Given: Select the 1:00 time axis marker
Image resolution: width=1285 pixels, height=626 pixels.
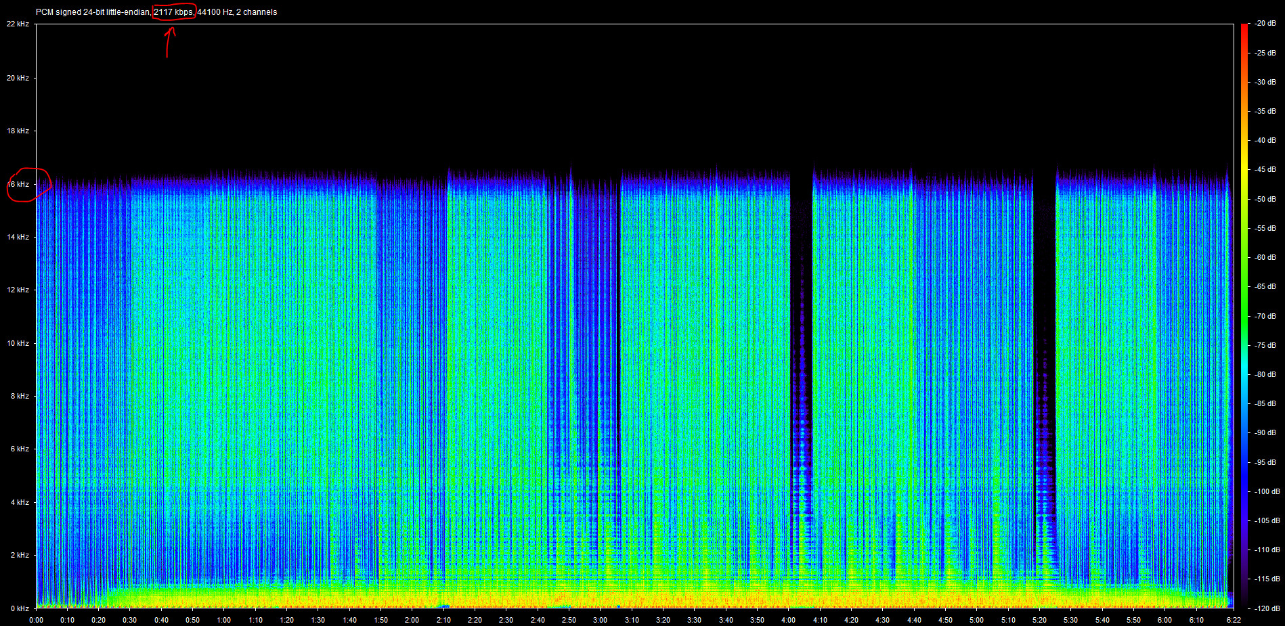Looking at the screenshot, I should 224,620.
